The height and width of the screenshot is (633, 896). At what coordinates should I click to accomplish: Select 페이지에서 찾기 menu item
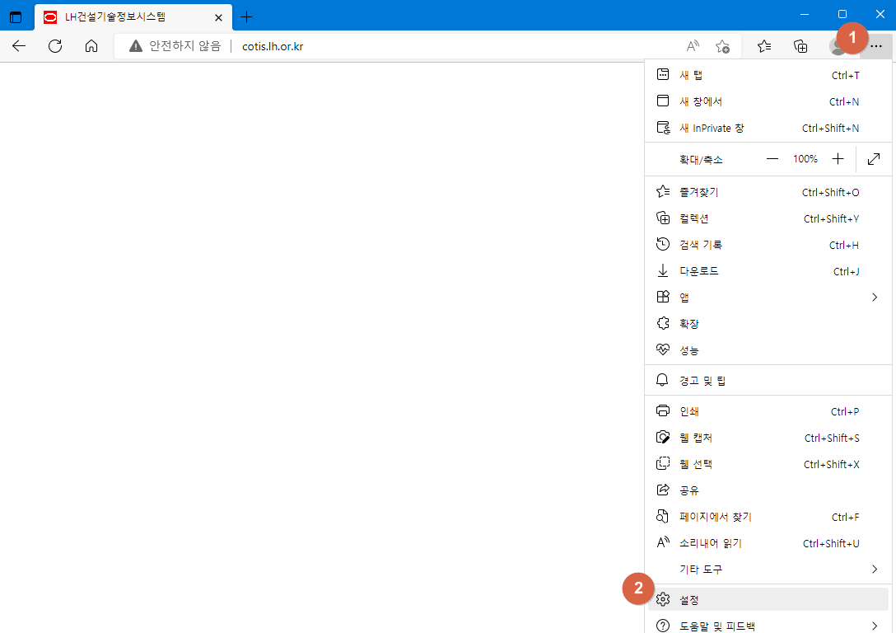(x=768, y=517)
